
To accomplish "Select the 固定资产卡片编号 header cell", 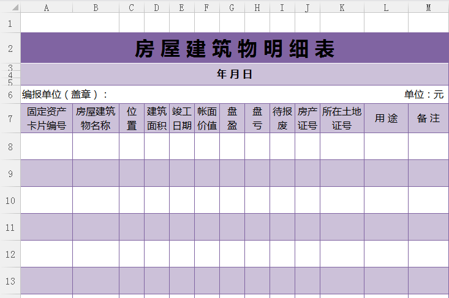I will [x=47, y=118].
